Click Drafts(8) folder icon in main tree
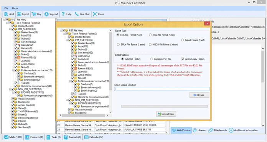 (19, 54)
